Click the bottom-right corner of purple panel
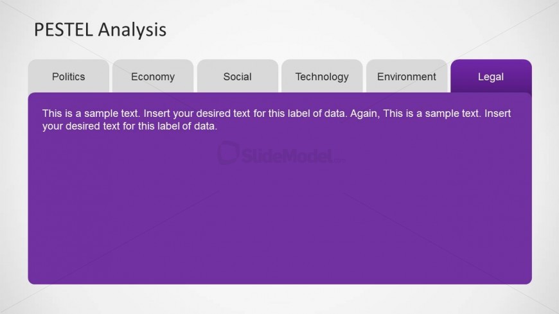This screenshot has width=559, height=314. 527,279
